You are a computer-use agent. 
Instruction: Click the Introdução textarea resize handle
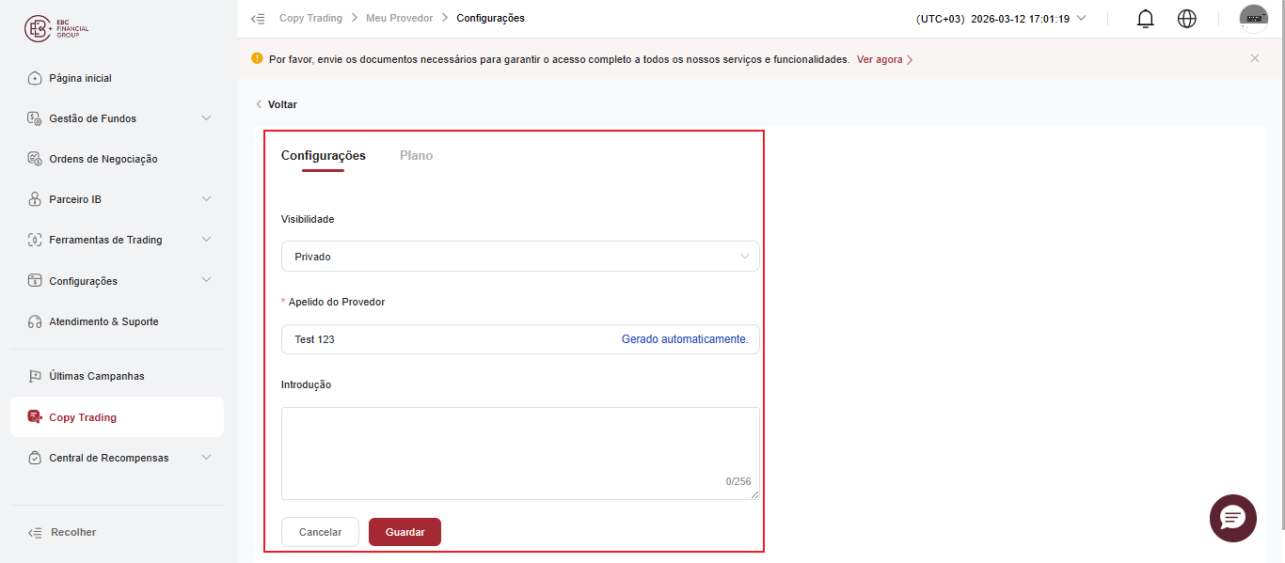click(x=754, y=495)
